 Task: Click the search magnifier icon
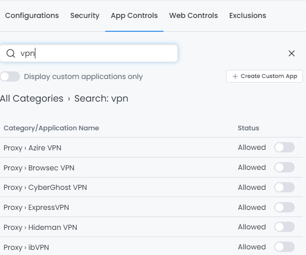pyautogui.click(x=11, y=53)
